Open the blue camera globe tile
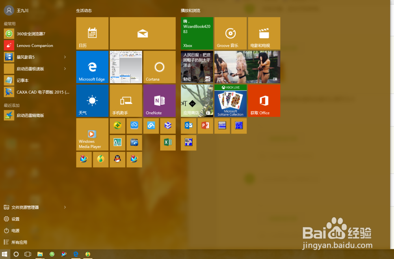 [134, 143]
